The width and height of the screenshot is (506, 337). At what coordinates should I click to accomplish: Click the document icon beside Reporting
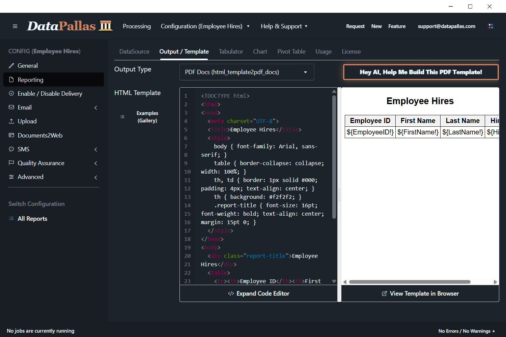pyautogui.click(x=11, y=80)
